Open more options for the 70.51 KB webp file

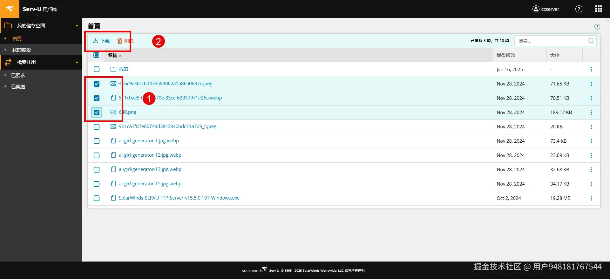[591, 98]
